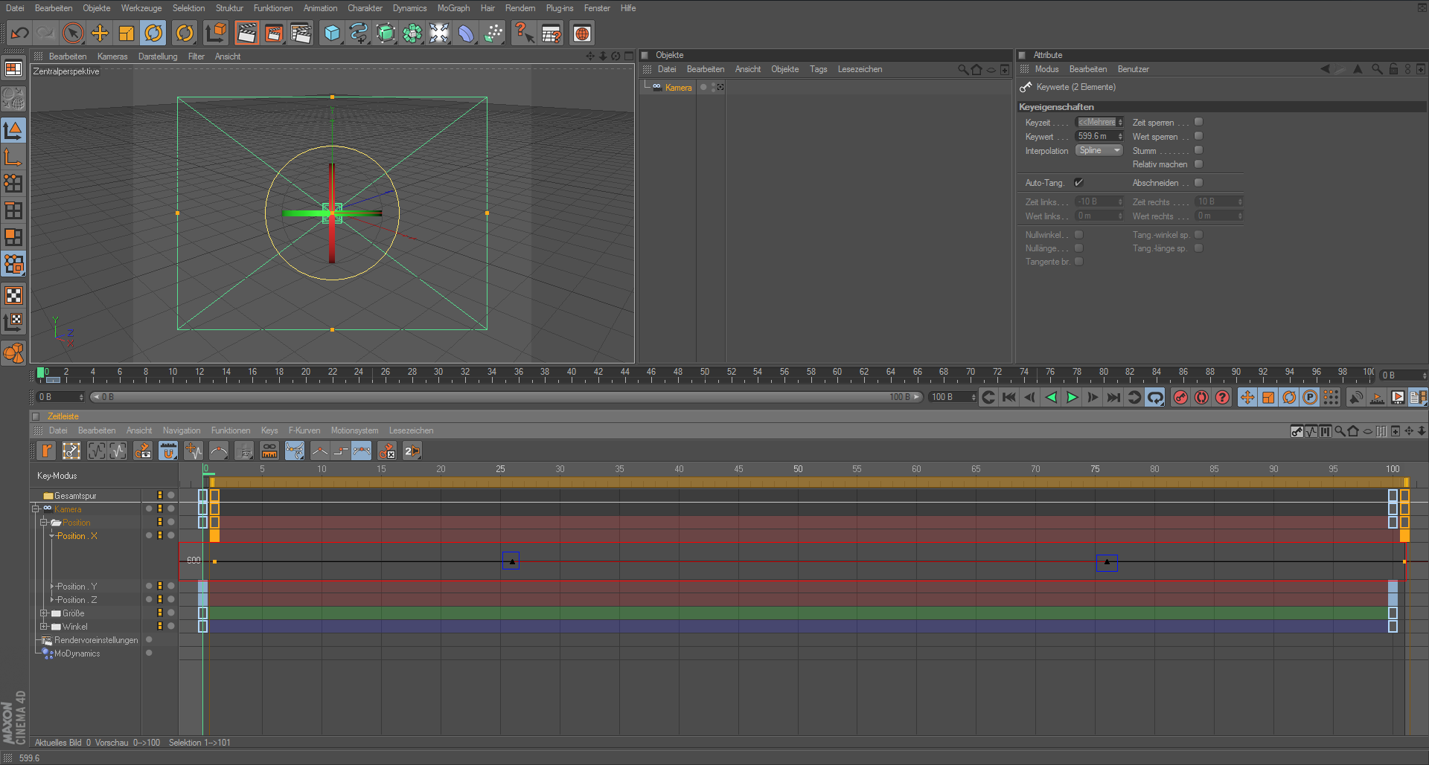Open the Interpolation Spline dropdown

[x=1099, y=151]
